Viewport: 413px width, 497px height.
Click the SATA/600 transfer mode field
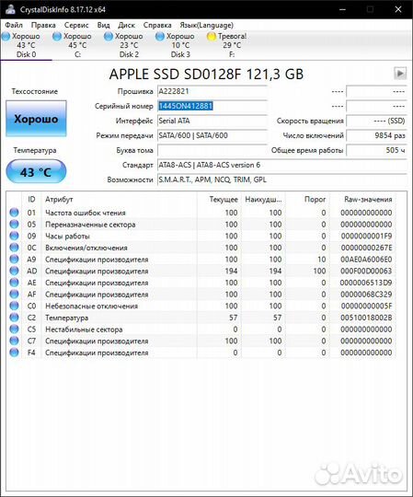[212, 135]
